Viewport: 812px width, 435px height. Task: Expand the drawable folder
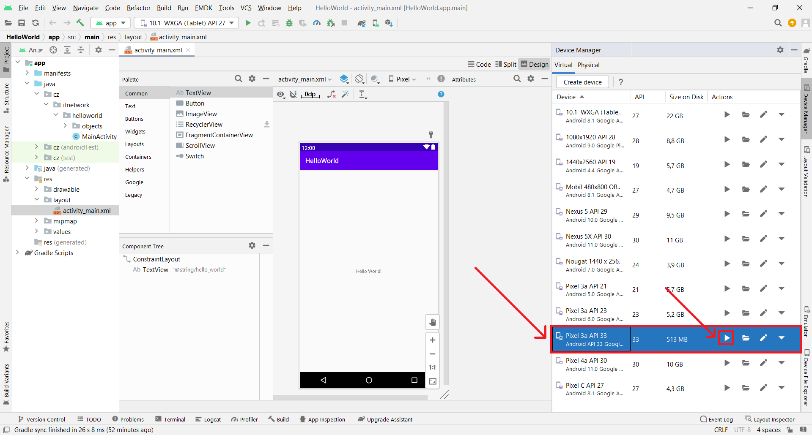point(36,189)
